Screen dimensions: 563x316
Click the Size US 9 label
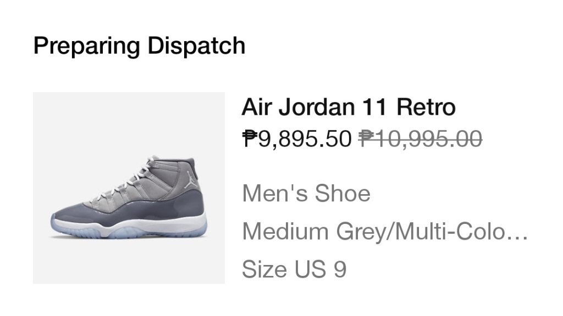[294, 269]
